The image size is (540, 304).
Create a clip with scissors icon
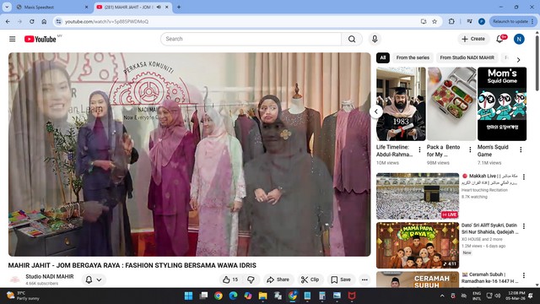(310, 280)
